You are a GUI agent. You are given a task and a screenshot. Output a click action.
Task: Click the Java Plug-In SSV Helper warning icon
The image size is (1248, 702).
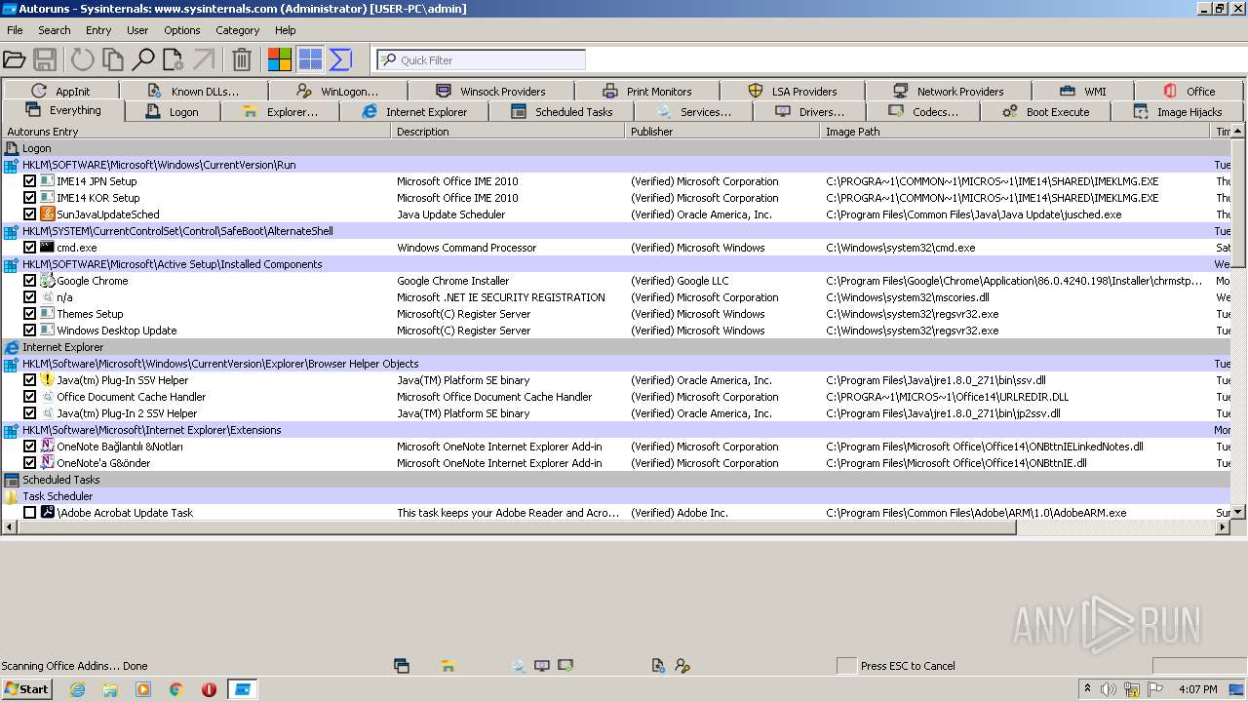tap(47, 380)
